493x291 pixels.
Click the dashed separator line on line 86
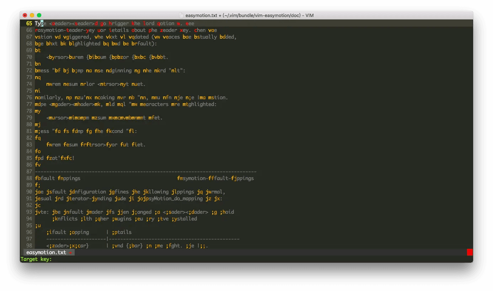pos(146,172)
